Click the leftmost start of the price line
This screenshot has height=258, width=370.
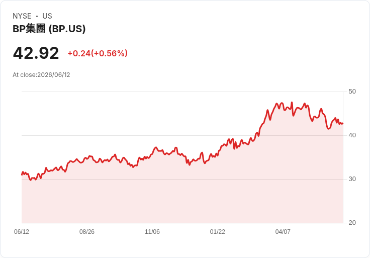click(x=22, y=175)
